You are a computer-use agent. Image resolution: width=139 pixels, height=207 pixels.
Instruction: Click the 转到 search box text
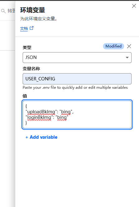(11, 11)
